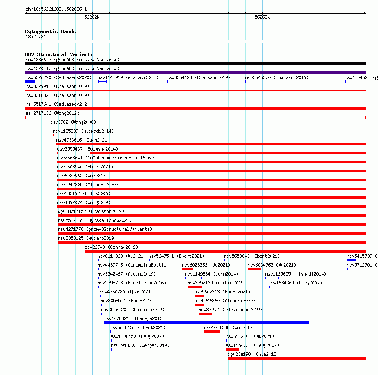
Task: Select the 18q21.31 band label
Action: pos(36,37)
